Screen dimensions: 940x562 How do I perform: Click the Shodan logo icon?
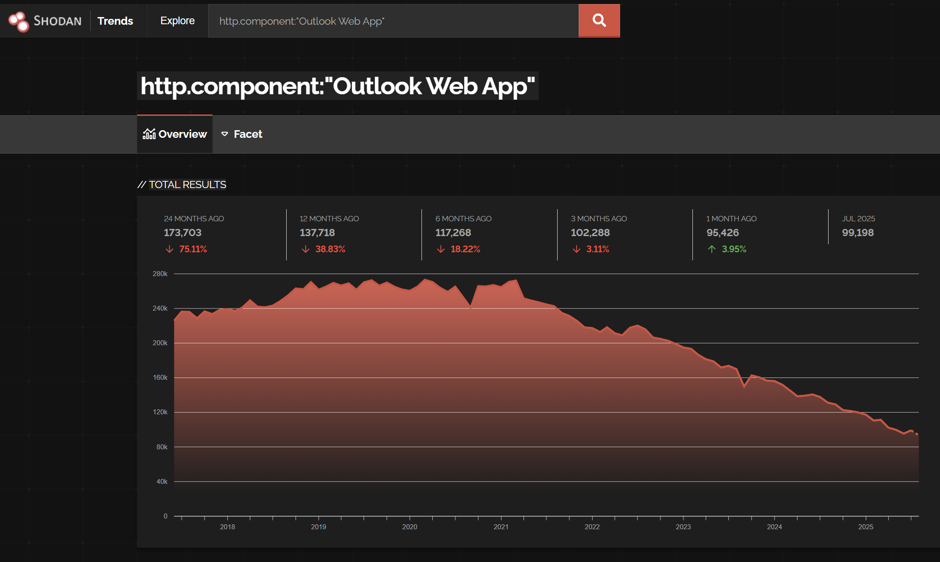pyautogui.click(x=19, y=21)
